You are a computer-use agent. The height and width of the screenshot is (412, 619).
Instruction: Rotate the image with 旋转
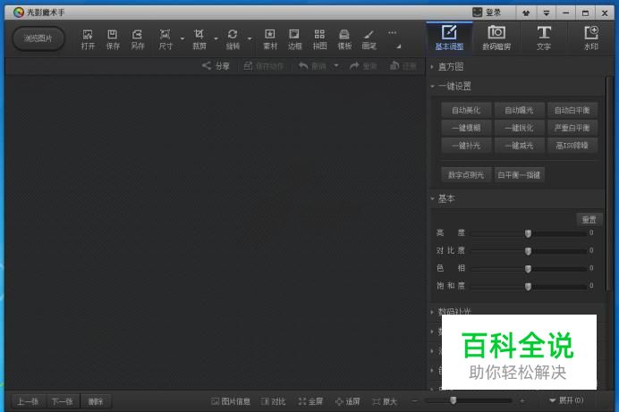pos(233,39)
